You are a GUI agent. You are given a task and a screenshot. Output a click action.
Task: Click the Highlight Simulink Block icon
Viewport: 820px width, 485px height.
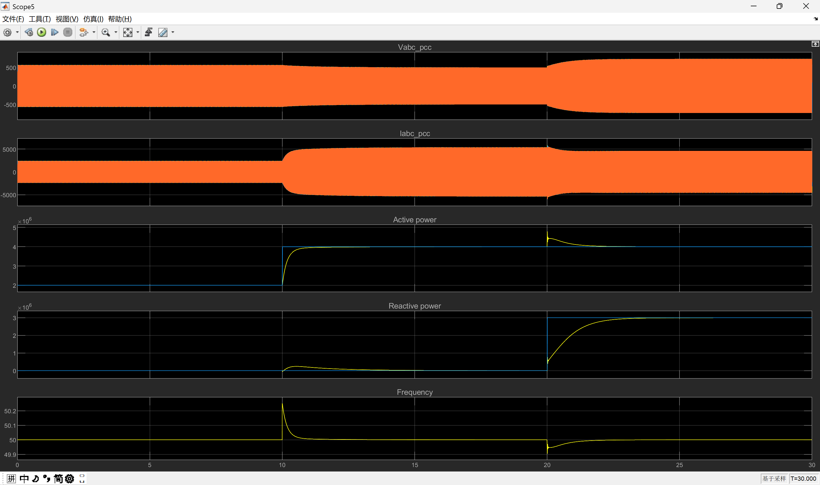(83, 32)
